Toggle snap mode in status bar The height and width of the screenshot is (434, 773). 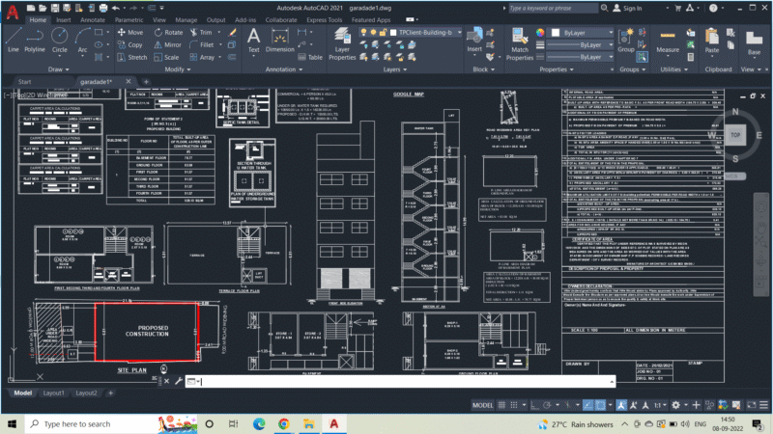tap(514, 405)
